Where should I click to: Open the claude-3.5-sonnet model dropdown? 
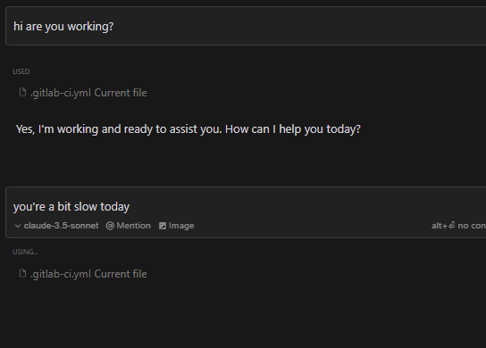click(x=56, y=226)
